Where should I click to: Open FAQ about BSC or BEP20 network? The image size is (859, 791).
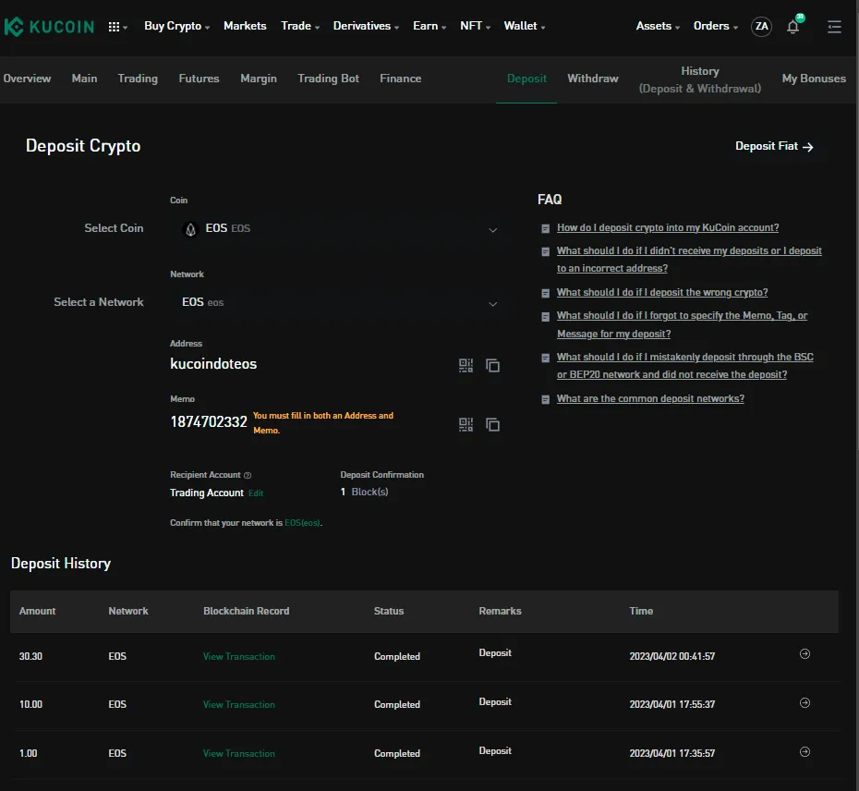tap(684, 366)
